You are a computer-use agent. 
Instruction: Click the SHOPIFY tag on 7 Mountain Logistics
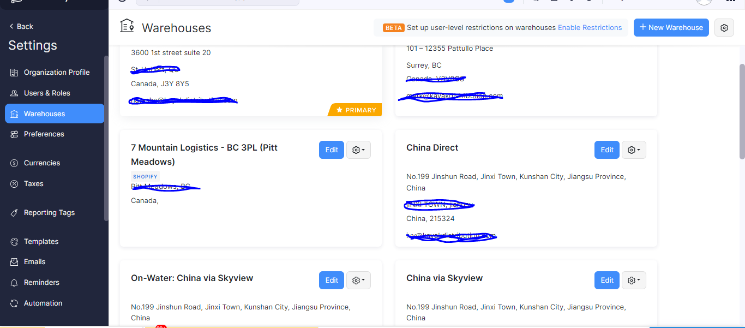[146, 176]
